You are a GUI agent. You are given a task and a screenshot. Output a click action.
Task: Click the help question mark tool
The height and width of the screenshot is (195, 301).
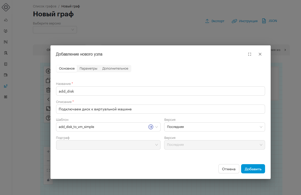pyautogui.click(x=48, y=118)
